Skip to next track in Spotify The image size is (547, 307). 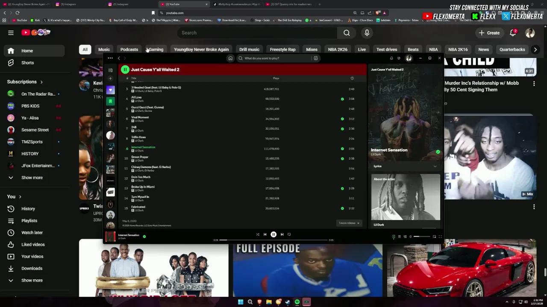[x=282, y=235]
